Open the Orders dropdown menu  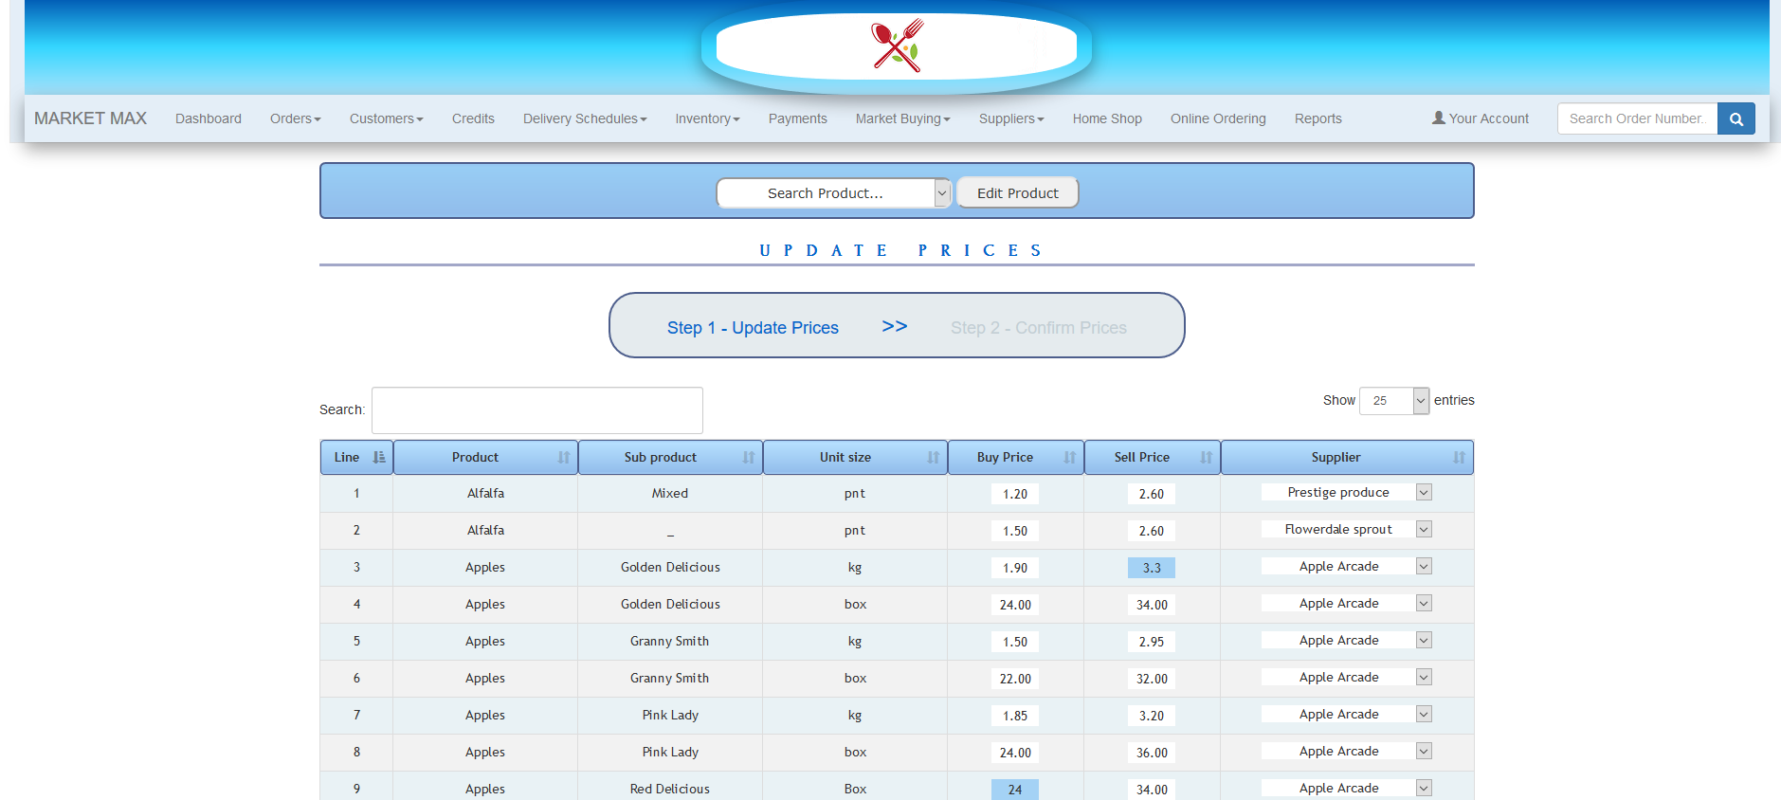click(x=295, y=118)
